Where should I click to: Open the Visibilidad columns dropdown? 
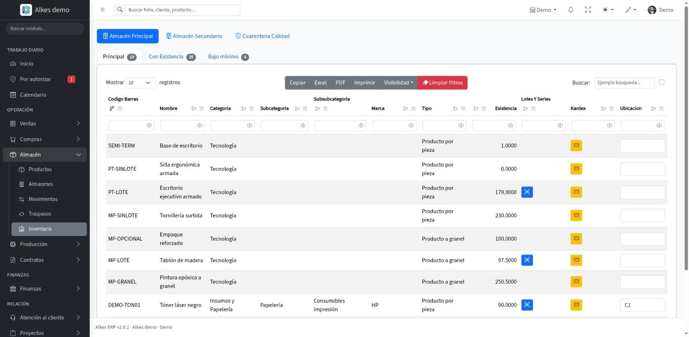[399, 82]
